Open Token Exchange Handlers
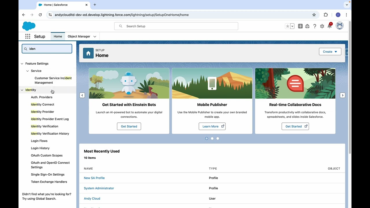Viewport: 370px width, 208px height. pos(49,182)
